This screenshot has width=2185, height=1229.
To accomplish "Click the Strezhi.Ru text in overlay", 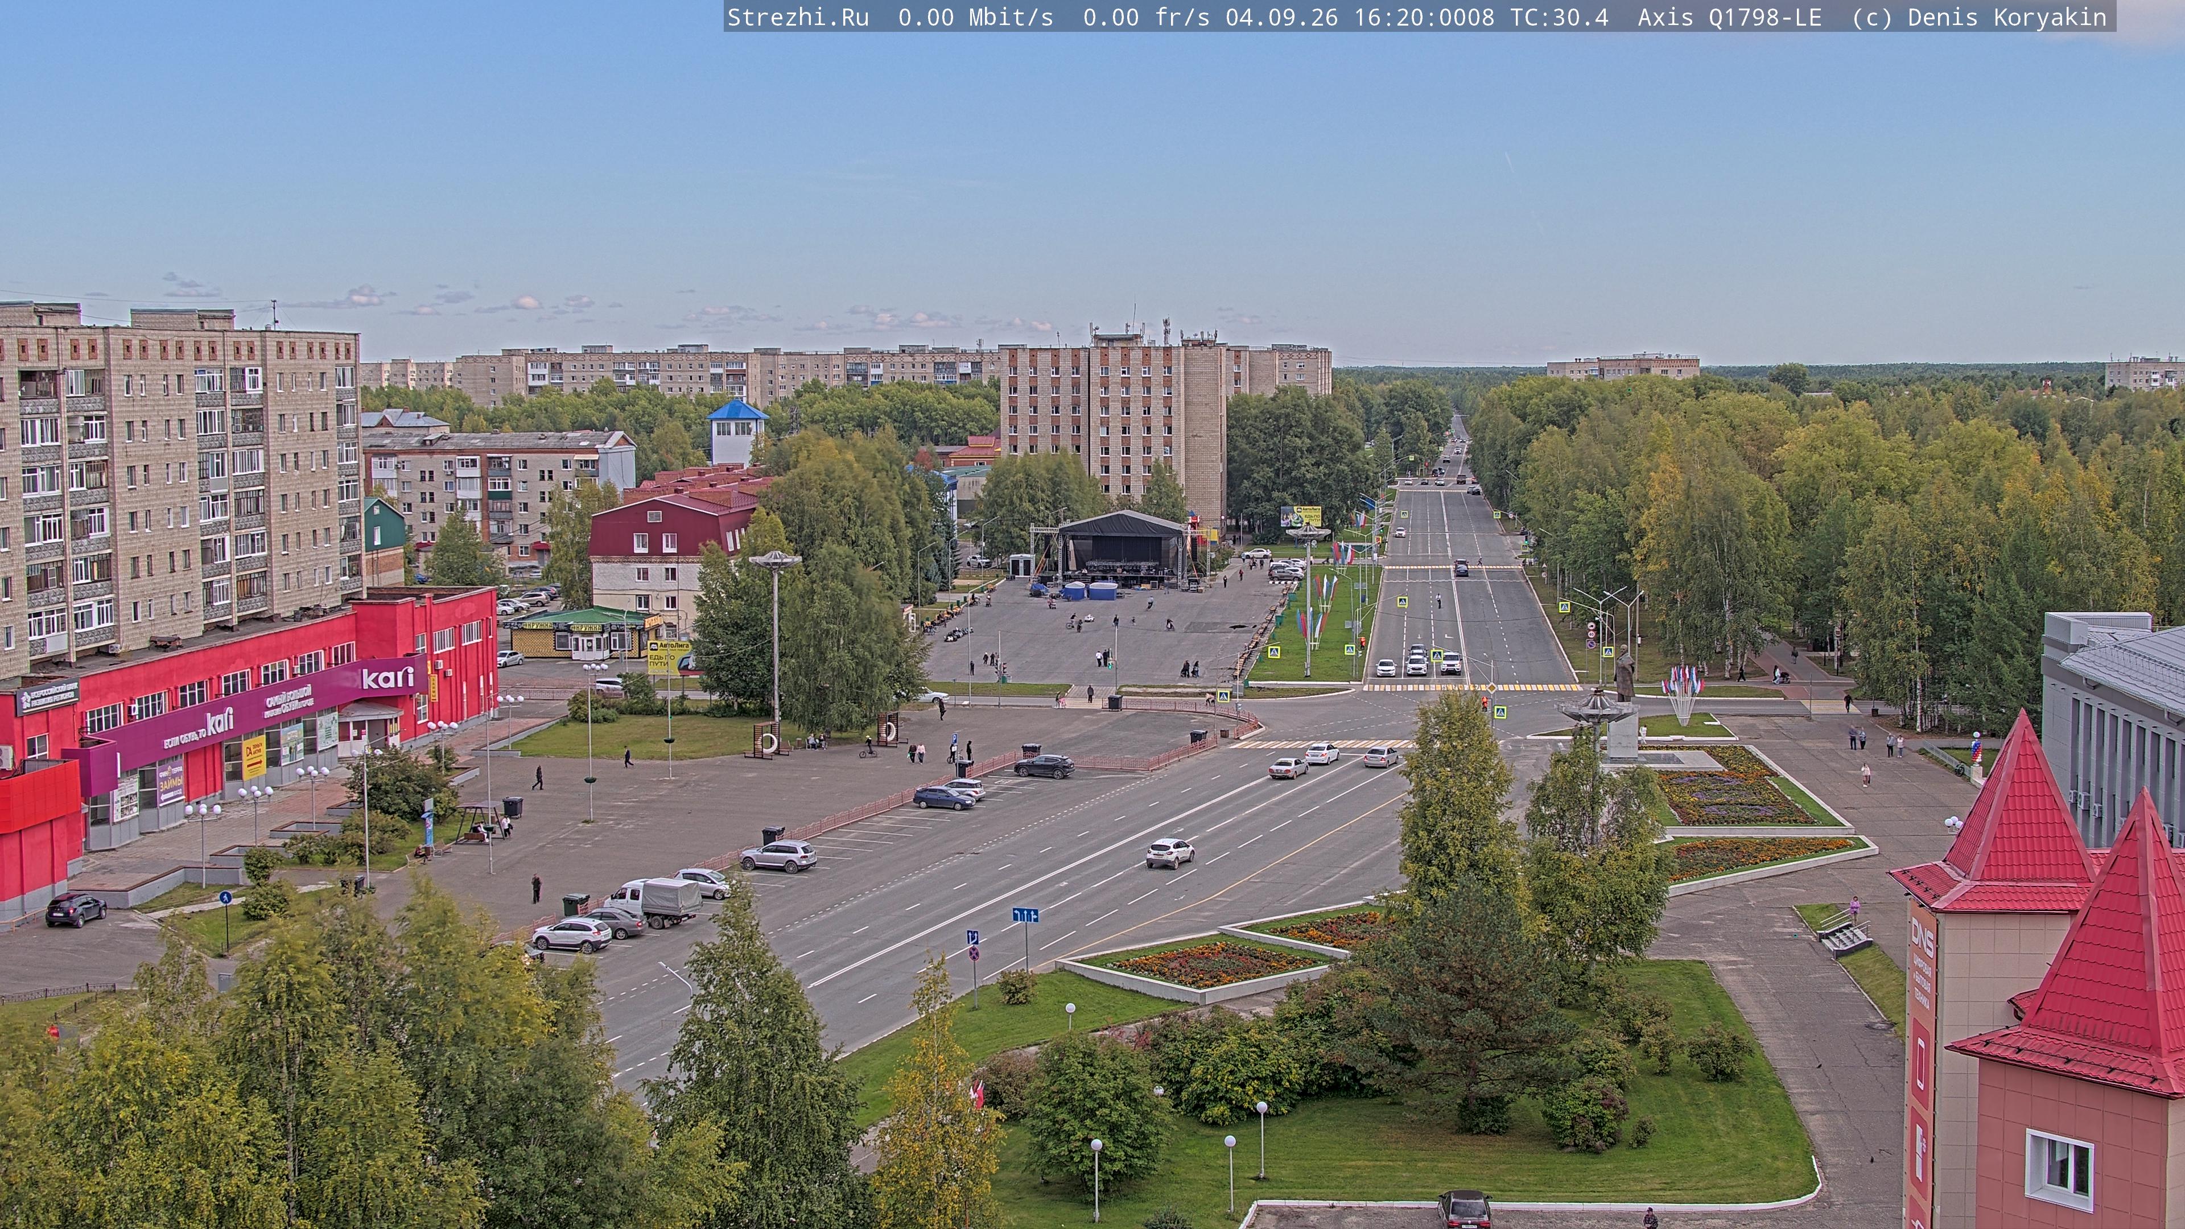I will 797,17.
